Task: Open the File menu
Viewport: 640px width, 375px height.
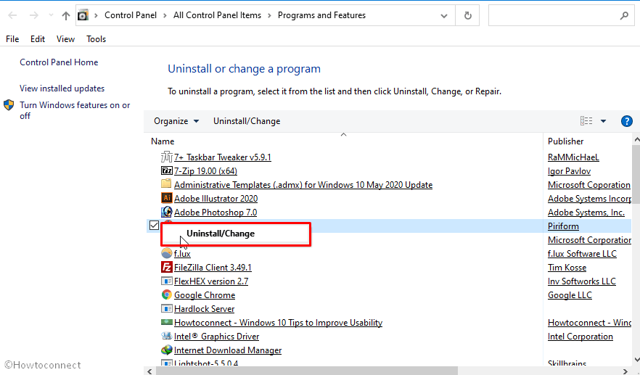Action: tap(12, 39)
